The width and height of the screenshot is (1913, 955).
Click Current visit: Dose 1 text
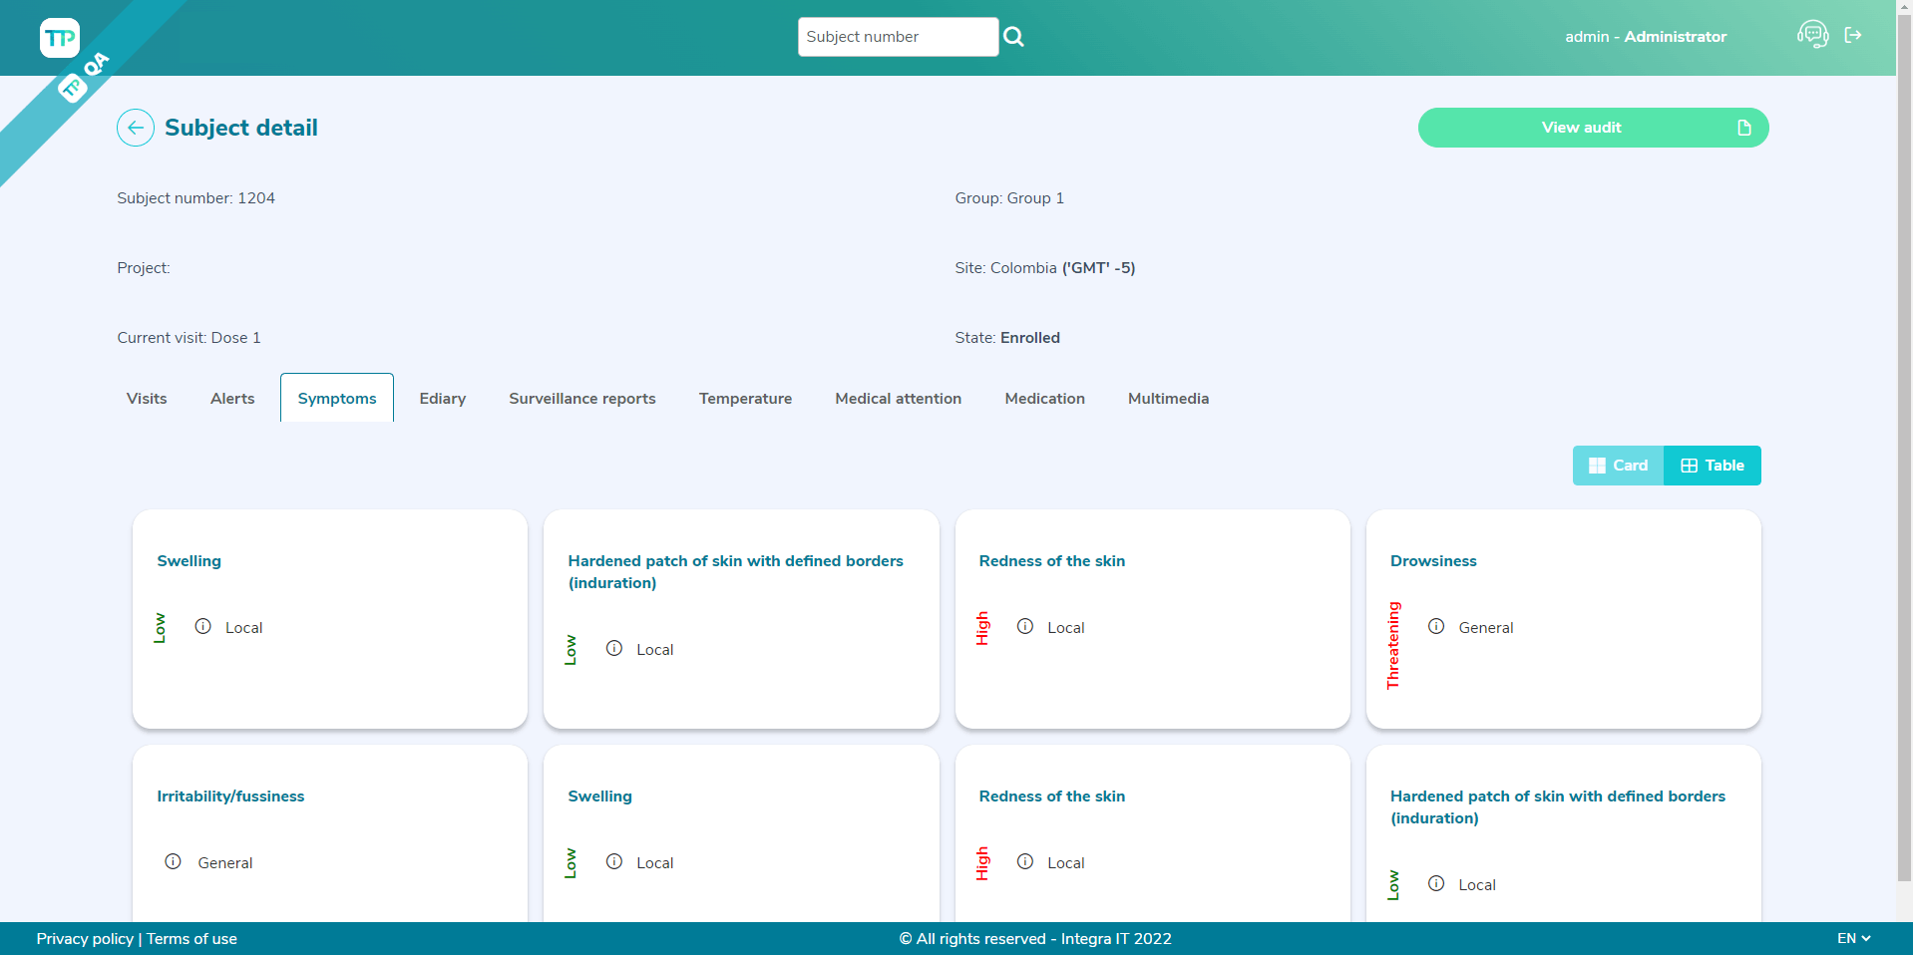pyautogui.click(x=189, y=337)
